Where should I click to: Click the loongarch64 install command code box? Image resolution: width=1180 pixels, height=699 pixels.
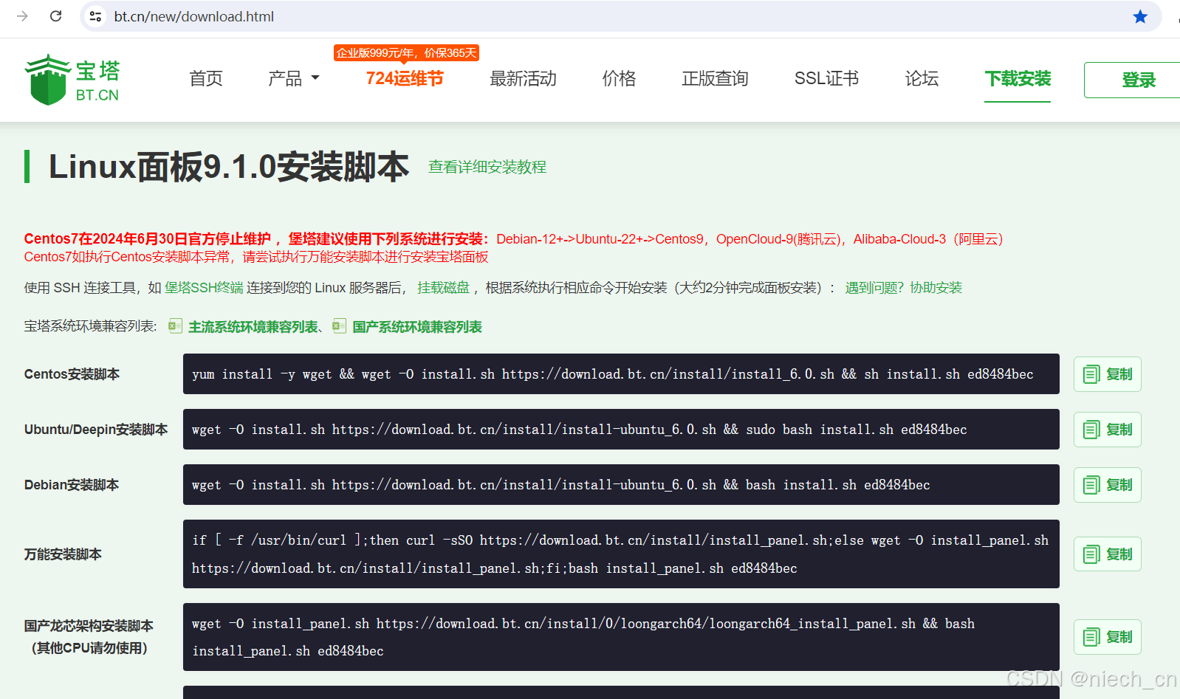click(621, 637)
